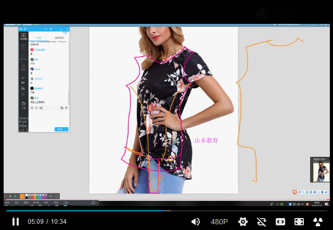Open the Sogou toolbox wrench icon

(x=326, y=192)
